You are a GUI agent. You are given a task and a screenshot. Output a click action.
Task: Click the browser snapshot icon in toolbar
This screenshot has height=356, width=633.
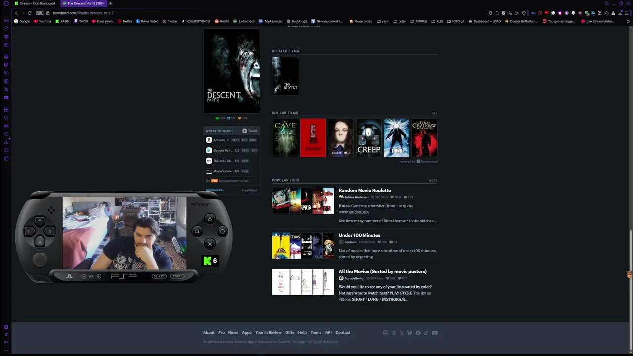[x=497, y=13]
